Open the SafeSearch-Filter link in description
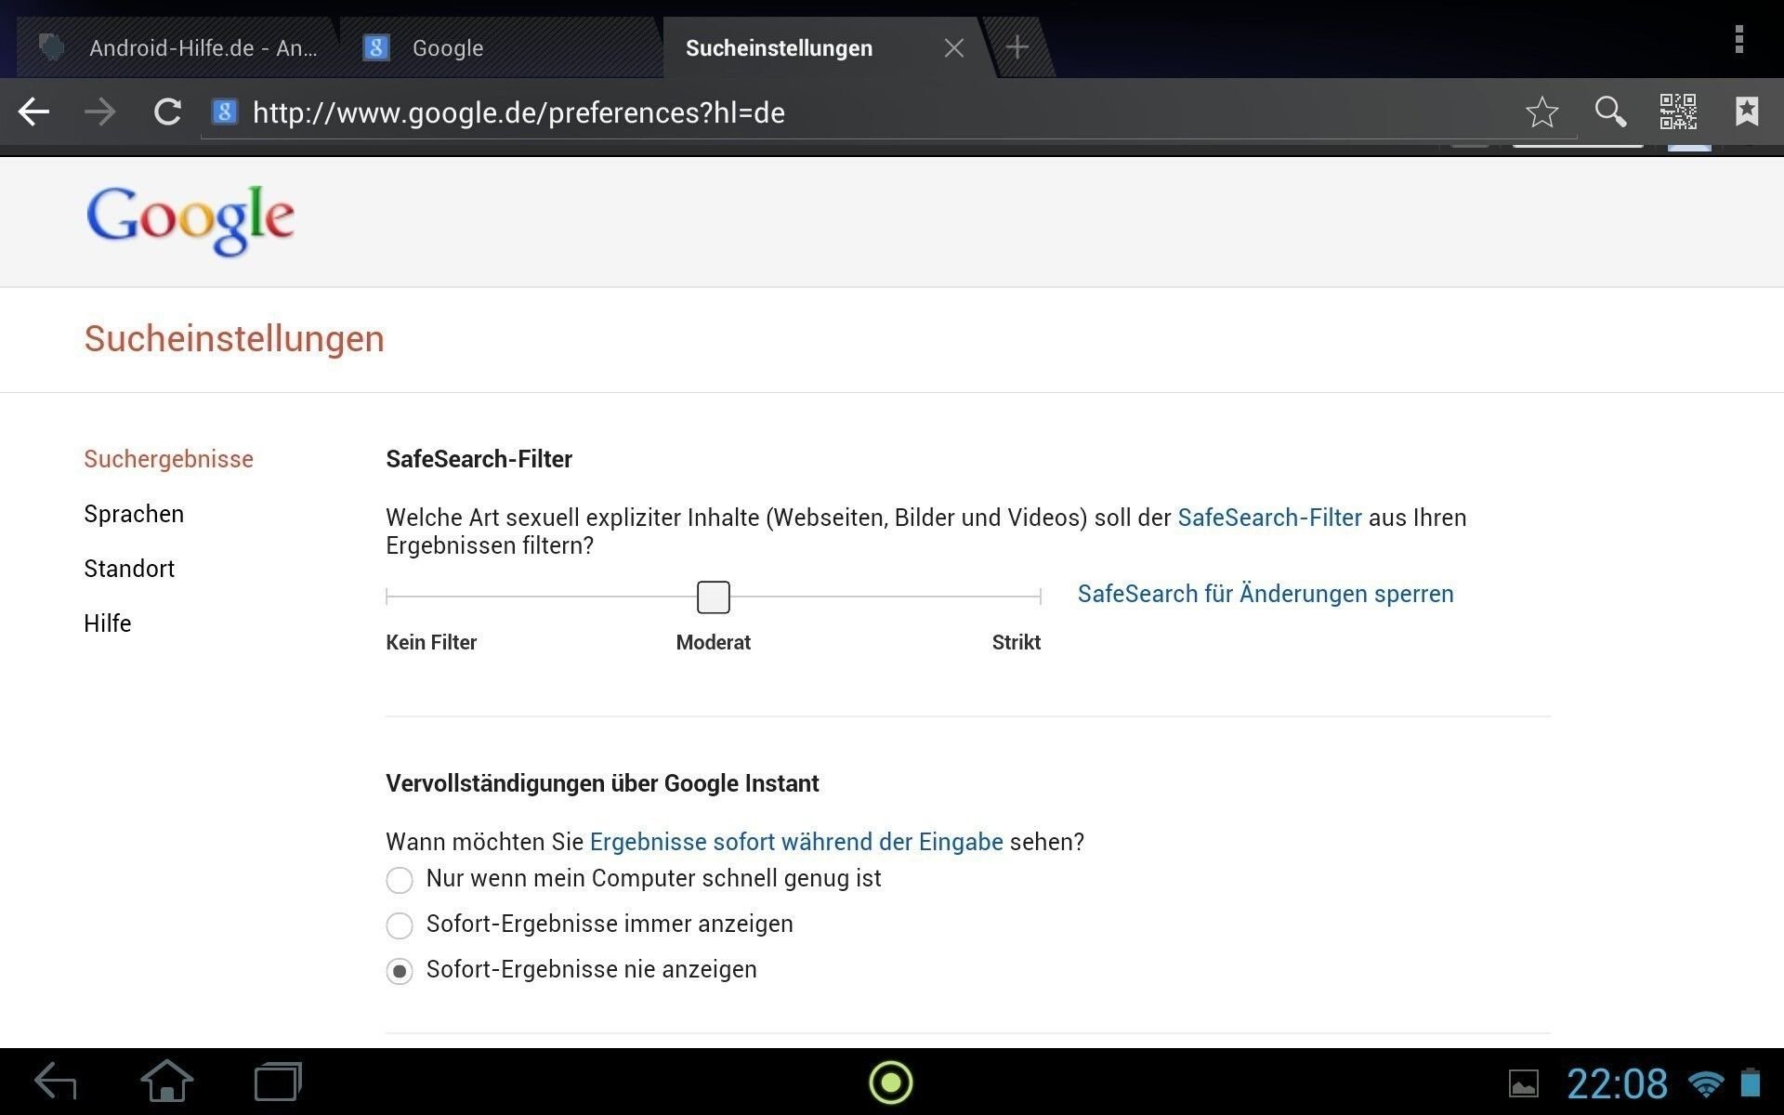The height and width of the screenshot is (1115, 1784). pyautogui.click(x=1269, y=518)
